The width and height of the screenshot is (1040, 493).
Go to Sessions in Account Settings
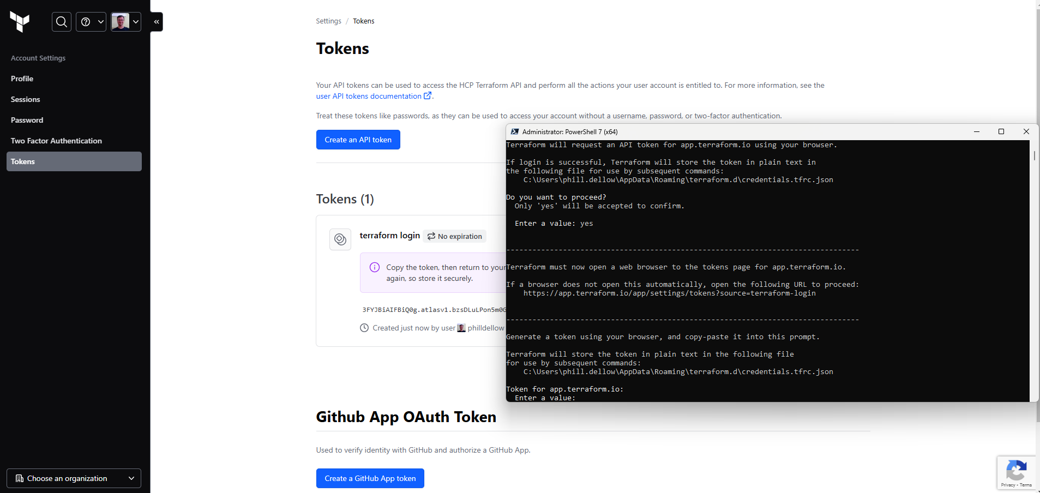pyautogui.click(x=74, y=99)
